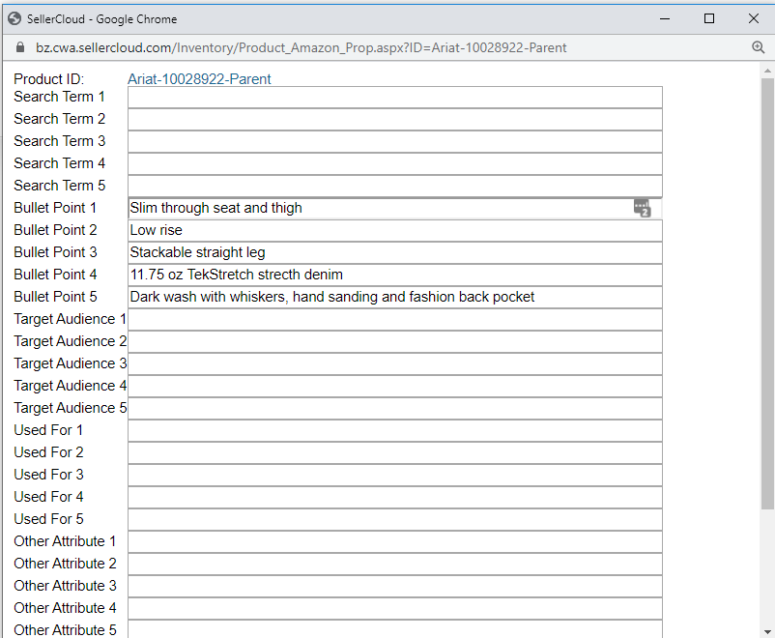This screenshot has width=775, height=638.
Task: Click the vertical scrollbar thumb
Action: click(767, 293)
